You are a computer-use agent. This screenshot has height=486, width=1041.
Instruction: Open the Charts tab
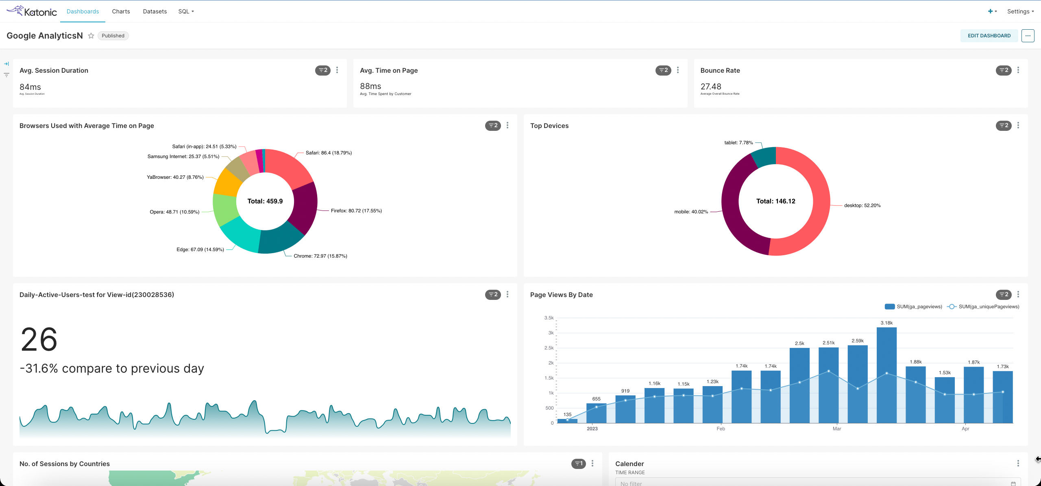coord(121,11)
